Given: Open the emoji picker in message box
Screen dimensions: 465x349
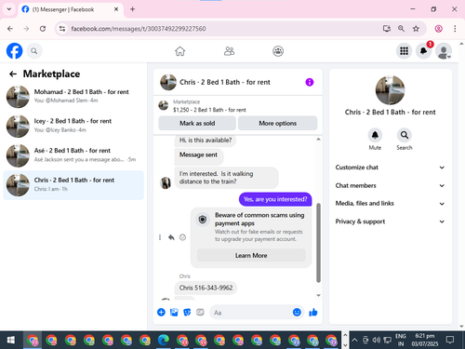Looking at the screenshot, I should pyautogui.click(x=297, y=312).
